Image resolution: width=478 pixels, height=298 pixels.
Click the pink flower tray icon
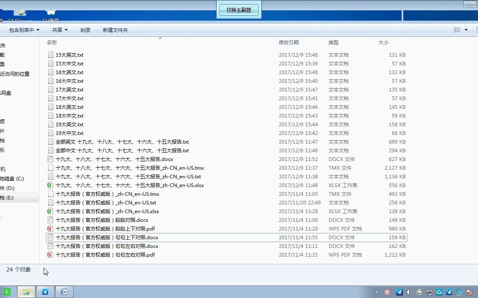tap(387, 292)
